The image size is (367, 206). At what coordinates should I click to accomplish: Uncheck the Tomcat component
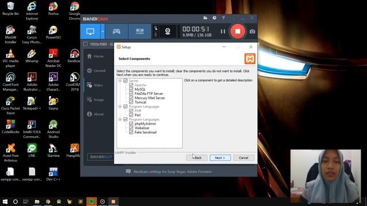tap(131, 102)
